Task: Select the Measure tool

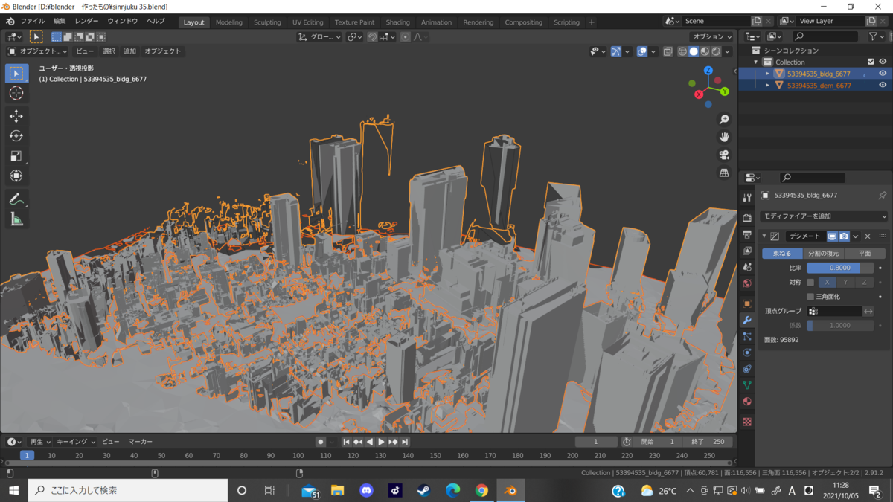Action: coord(16,219)
